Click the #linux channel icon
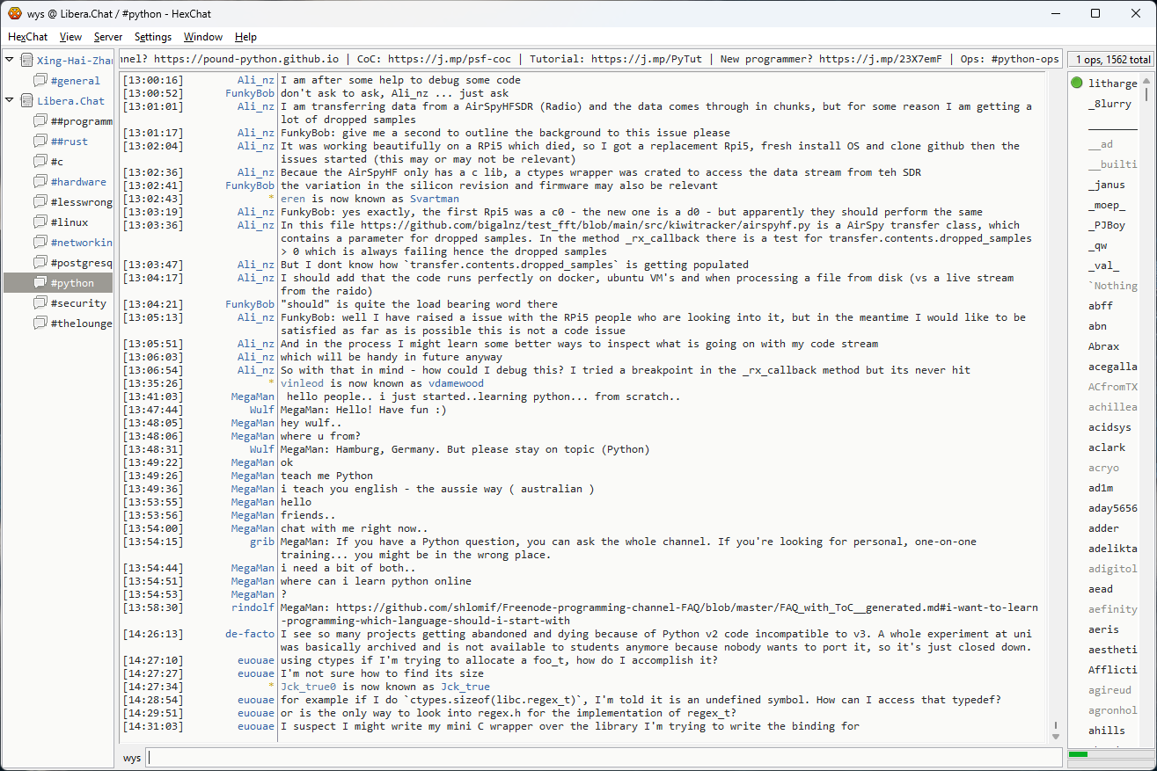This screenshot has height=771, width=1157. pyautogui.click(x=40, y=222)
